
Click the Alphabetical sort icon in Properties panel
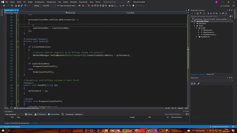pos(195,84)
